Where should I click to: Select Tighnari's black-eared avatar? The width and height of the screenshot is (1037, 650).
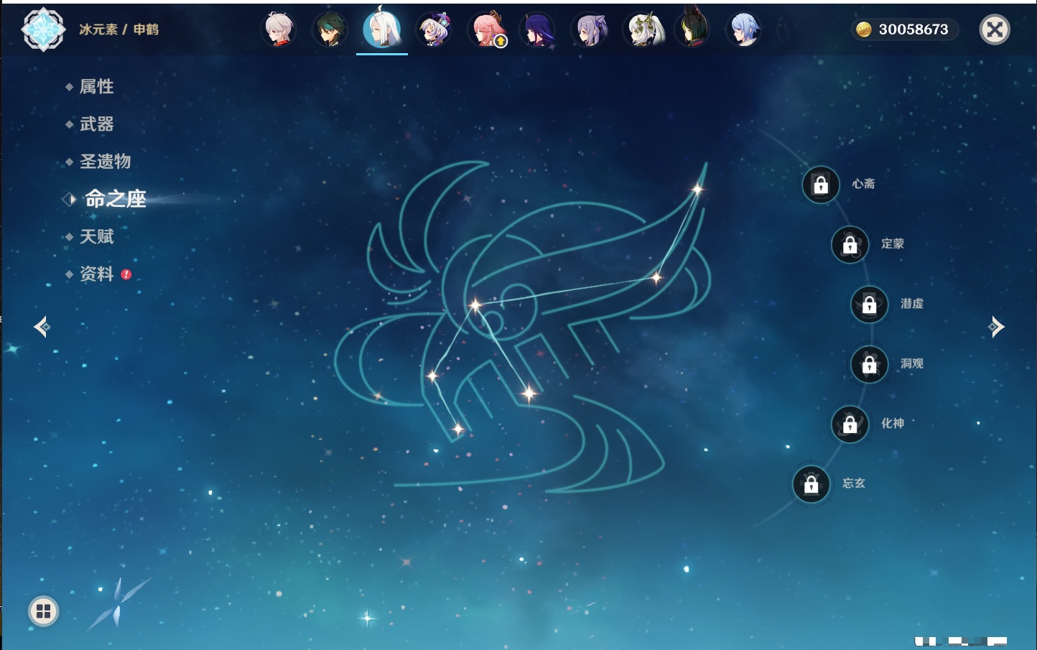693,27
